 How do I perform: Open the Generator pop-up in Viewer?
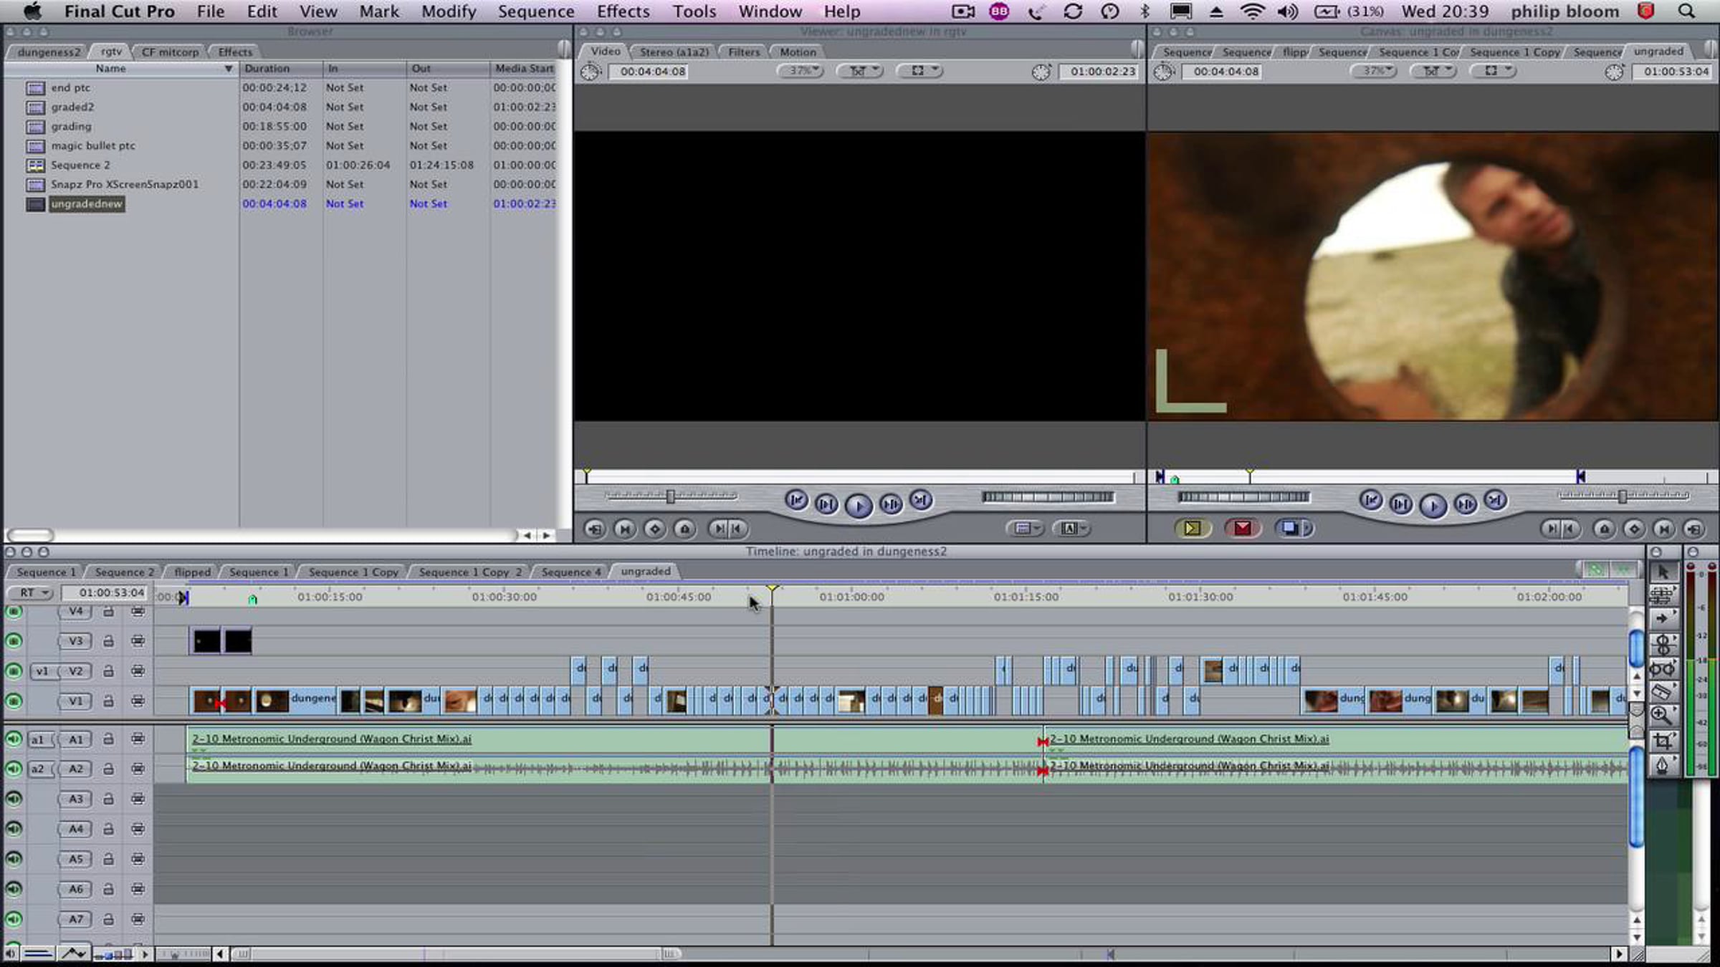1072,529
